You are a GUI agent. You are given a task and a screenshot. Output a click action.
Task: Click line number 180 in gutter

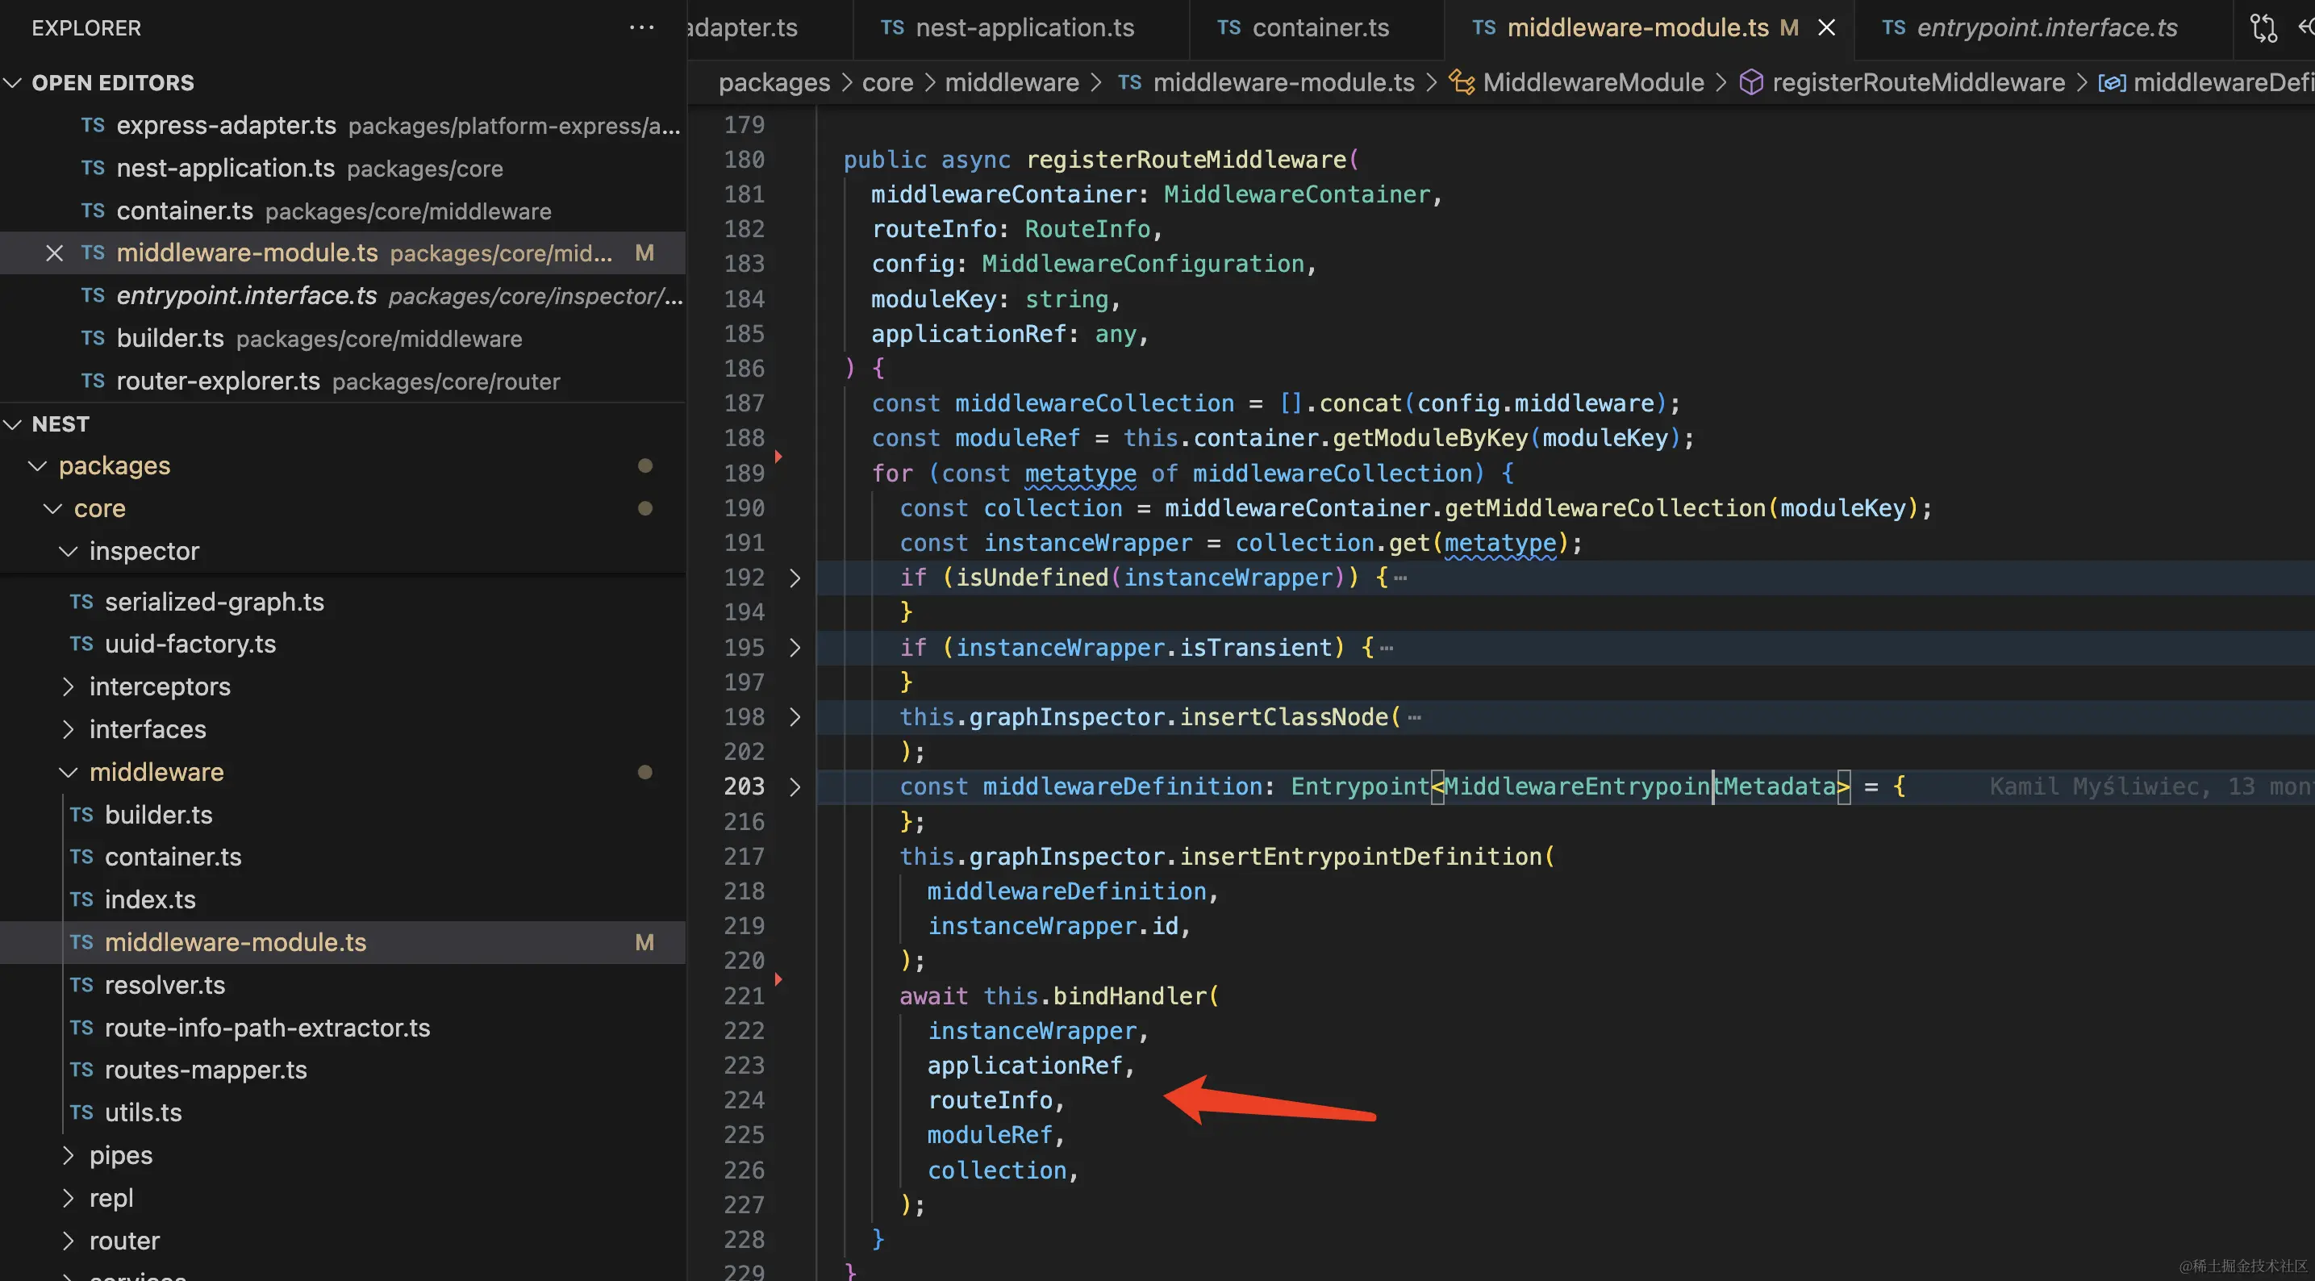pyautogui.click(x=744, y=160)
